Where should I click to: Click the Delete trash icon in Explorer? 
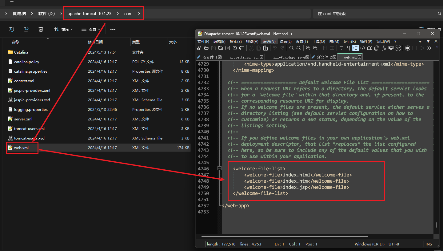pos(41,29)
